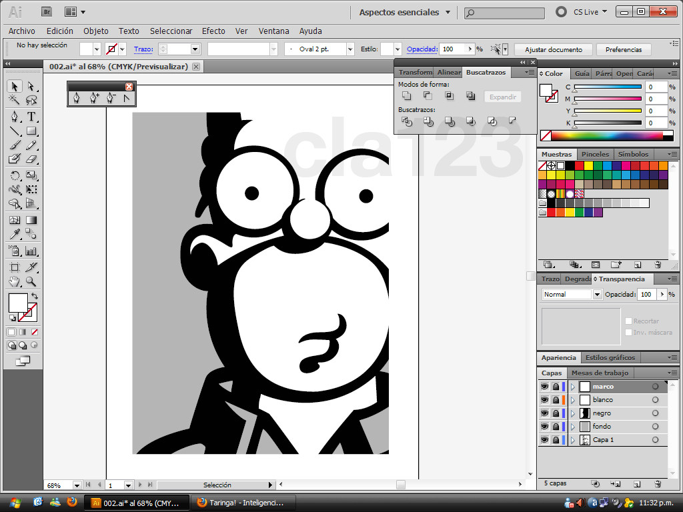The image size is (683, 512).
Task: Select the Selection arrow tool
Action: [x=15, y=86]
